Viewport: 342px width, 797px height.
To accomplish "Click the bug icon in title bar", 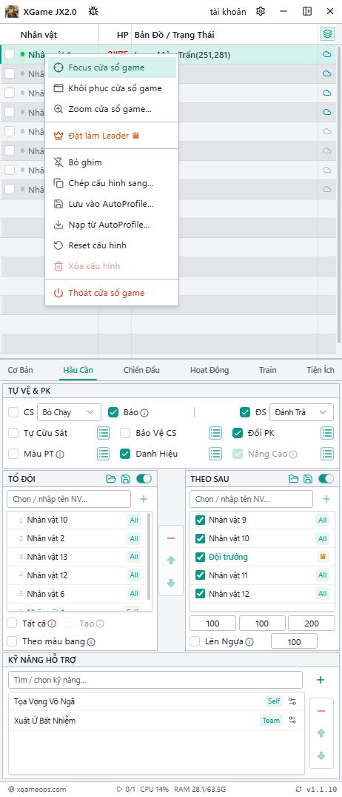I will pos(93,11).
